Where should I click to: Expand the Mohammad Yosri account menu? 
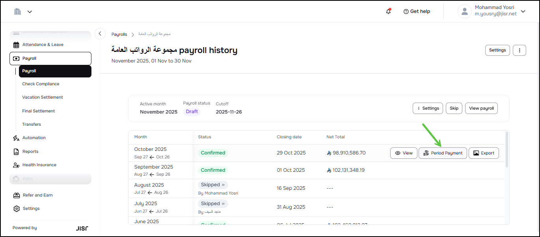pyautogui.click(x=523, y=11)
